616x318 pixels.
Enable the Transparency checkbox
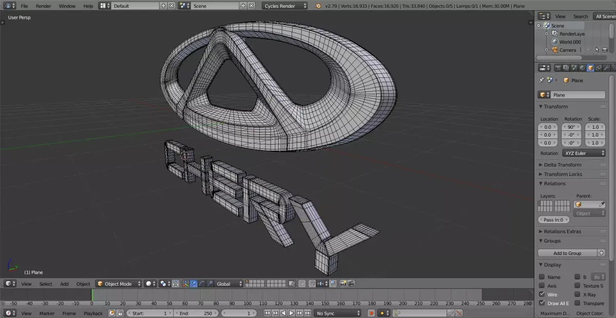point(577,303)
